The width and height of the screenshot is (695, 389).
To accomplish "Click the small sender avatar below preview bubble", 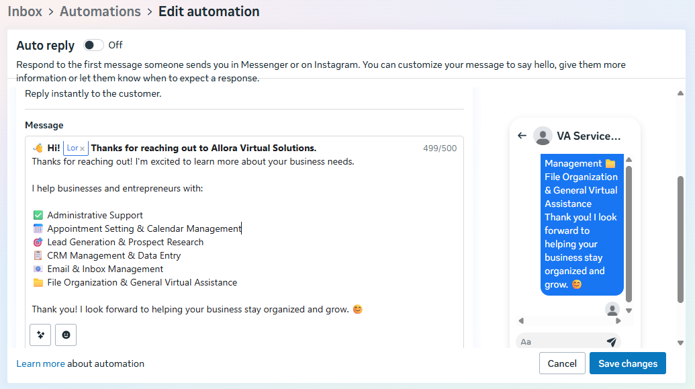I will pos(612,309).
